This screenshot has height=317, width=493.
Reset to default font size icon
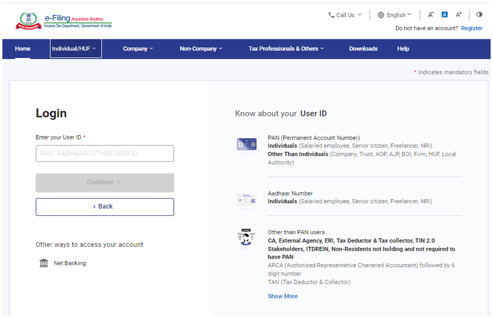pyautogui.click(x=445, y=15)
